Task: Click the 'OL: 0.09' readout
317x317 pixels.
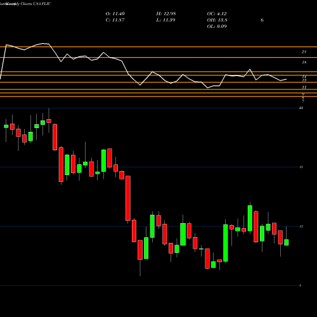Action: point(217,27)
